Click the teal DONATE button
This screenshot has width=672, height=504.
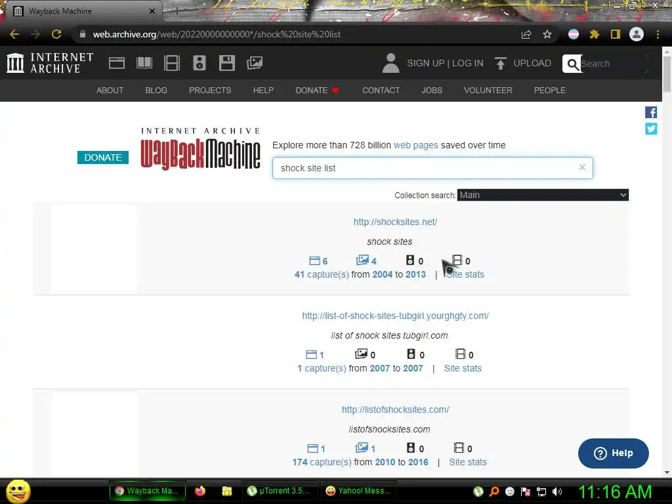pos(103,157)
